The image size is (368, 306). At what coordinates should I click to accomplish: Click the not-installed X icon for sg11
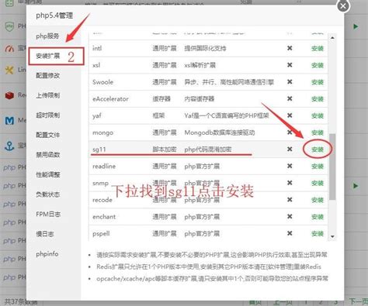pos(290,149)
